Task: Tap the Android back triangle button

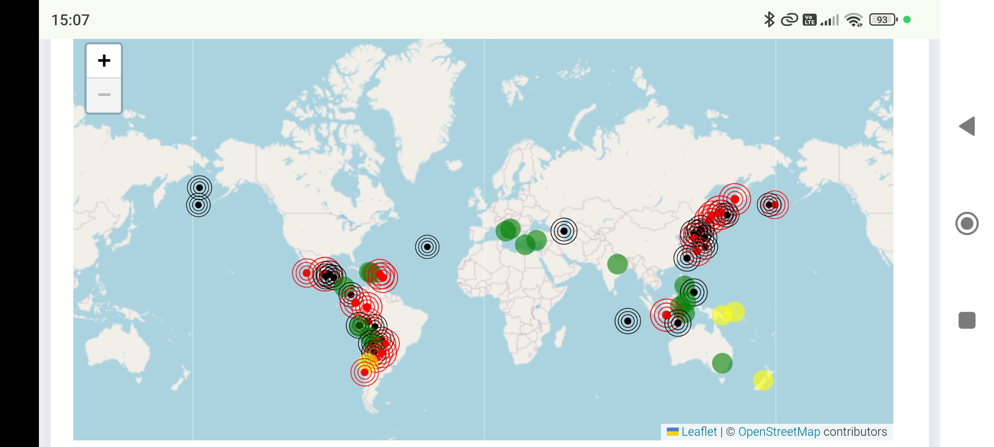Action: pyautogui.click(x=967, y=126)
